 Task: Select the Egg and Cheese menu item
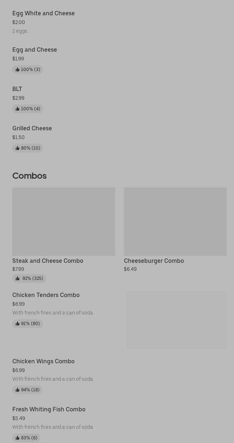(35, 50)
